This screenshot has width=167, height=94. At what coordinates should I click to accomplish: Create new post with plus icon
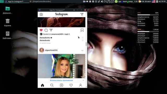[x=62, y=85]
